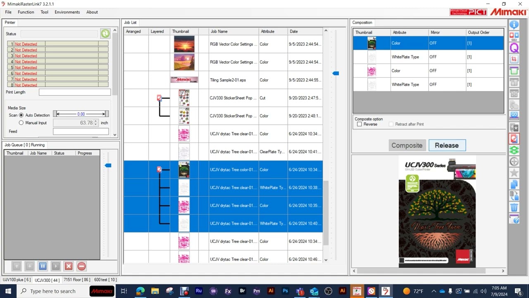Click the blue GO icon in sidebar
The height and width of the screenshot is (298, 529).
pyautogui.click(x=514, y=115)
